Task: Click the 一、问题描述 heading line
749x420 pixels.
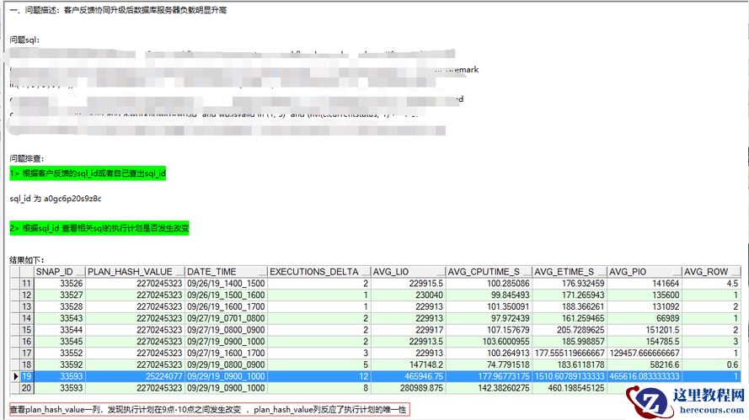Action: (x=118, y=9)
